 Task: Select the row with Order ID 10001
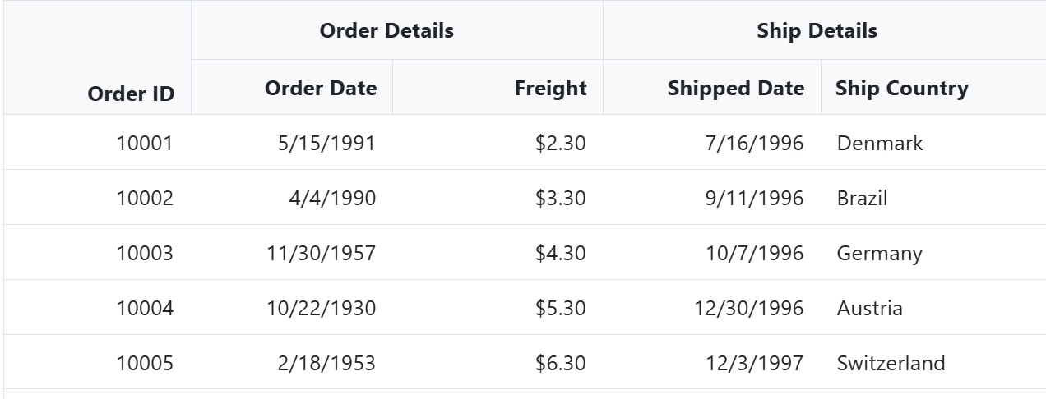(x=145, y=143)
